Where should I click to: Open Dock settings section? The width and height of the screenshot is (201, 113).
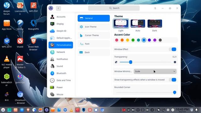[x=94, y=52]
